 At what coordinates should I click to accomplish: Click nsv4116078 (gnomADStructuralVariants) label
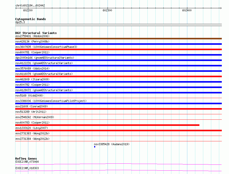coord(44,74)
